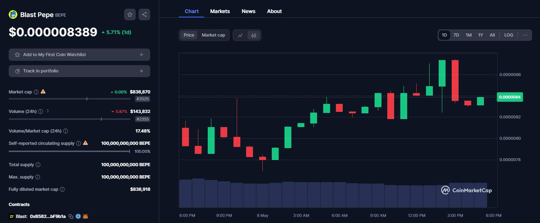Open the block explorer shield icon
540x223 pixels.
(78, 216)
